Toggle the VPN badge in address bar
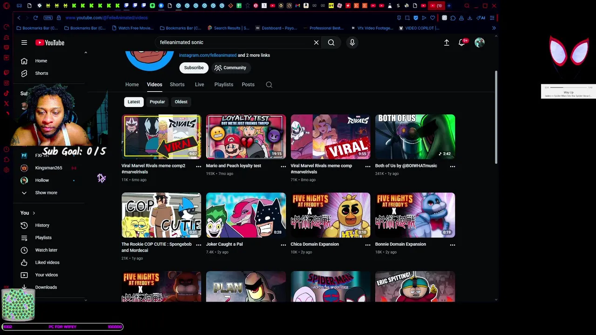 point(48,18)
